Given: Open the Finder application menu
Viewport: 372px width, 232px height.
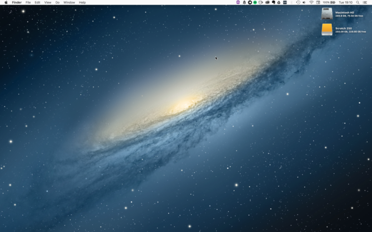Looking at the screenshot, I should click(x=17, y=2).
